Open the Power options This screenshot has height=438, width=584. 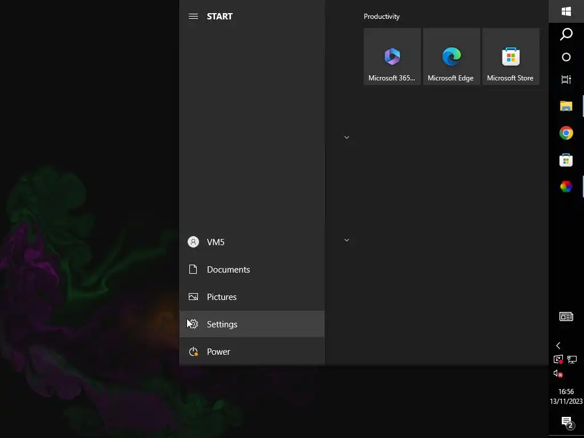pos(252,351)
